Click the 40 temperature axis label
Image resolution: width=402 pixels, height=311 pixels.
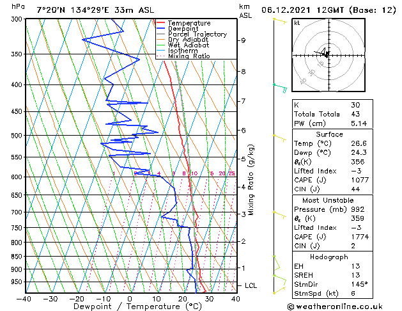[235, 299]
